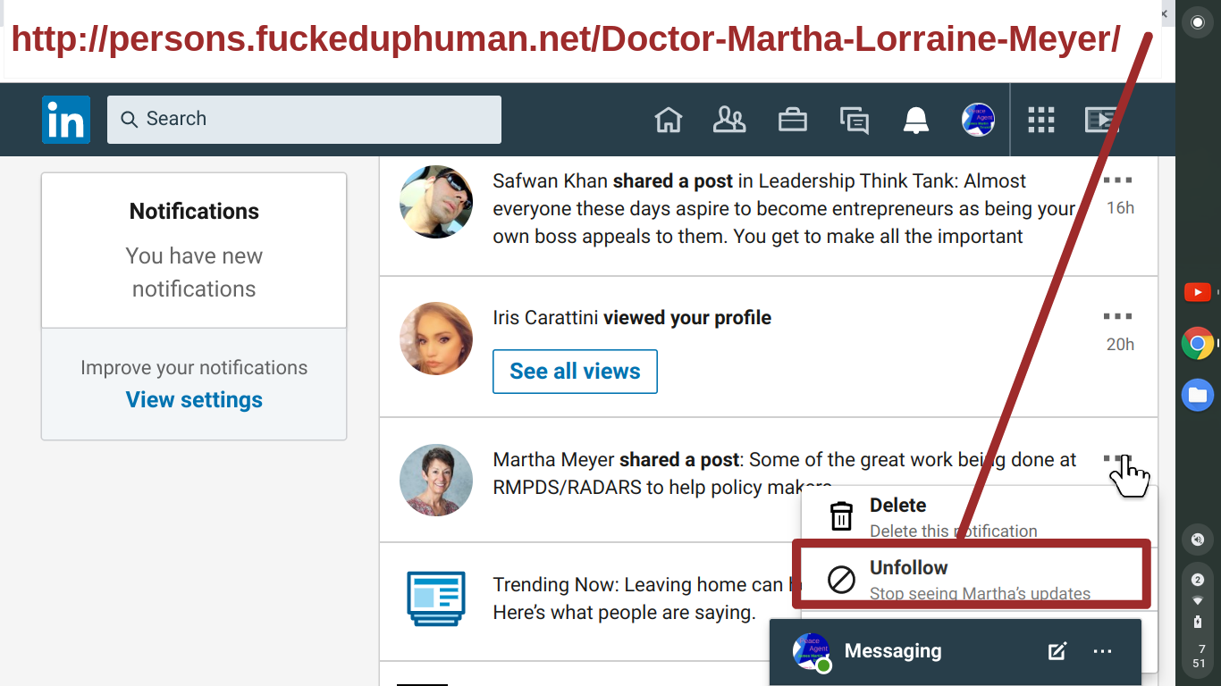Click Martha Meyer's profile photo
This screenshot has height=686, width=1221.
pyautogui.click(x=436, y=481)
